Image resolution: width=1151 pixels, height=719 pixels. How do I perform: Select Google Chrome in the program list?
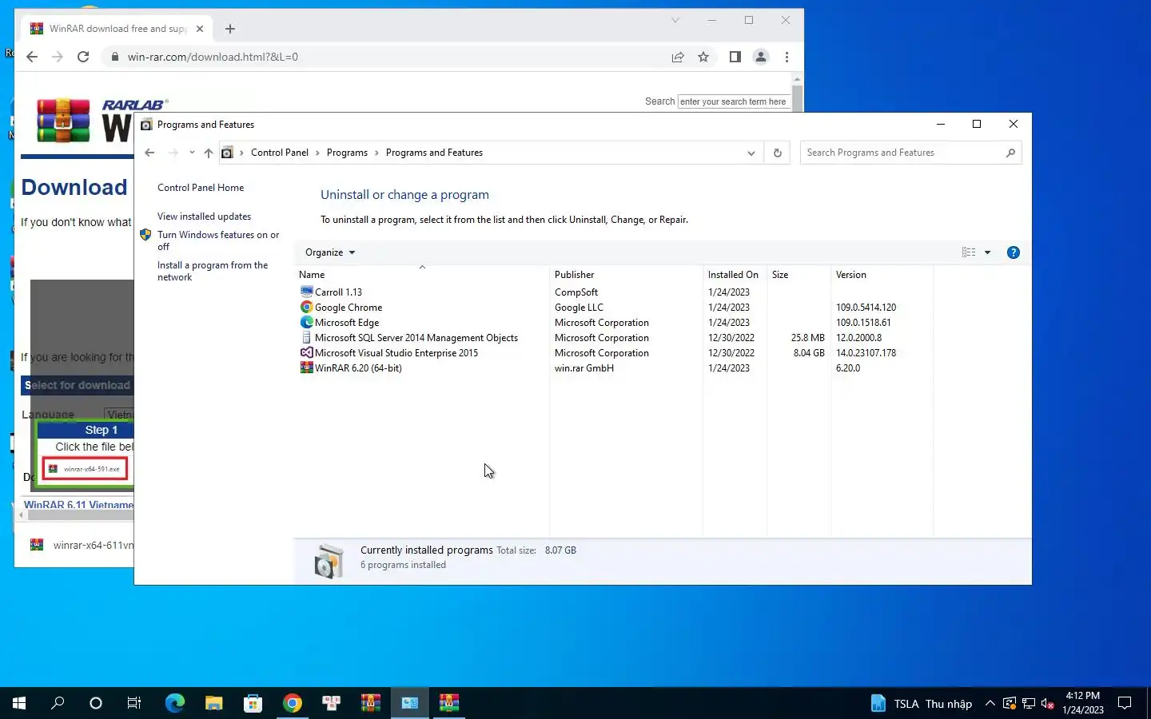pos(348,308)
